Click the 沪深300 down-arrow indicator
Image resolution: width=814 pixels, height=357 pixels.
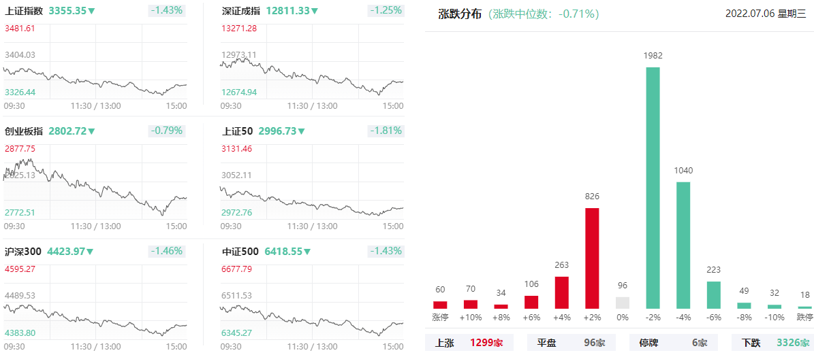click(x=90, y=252)
